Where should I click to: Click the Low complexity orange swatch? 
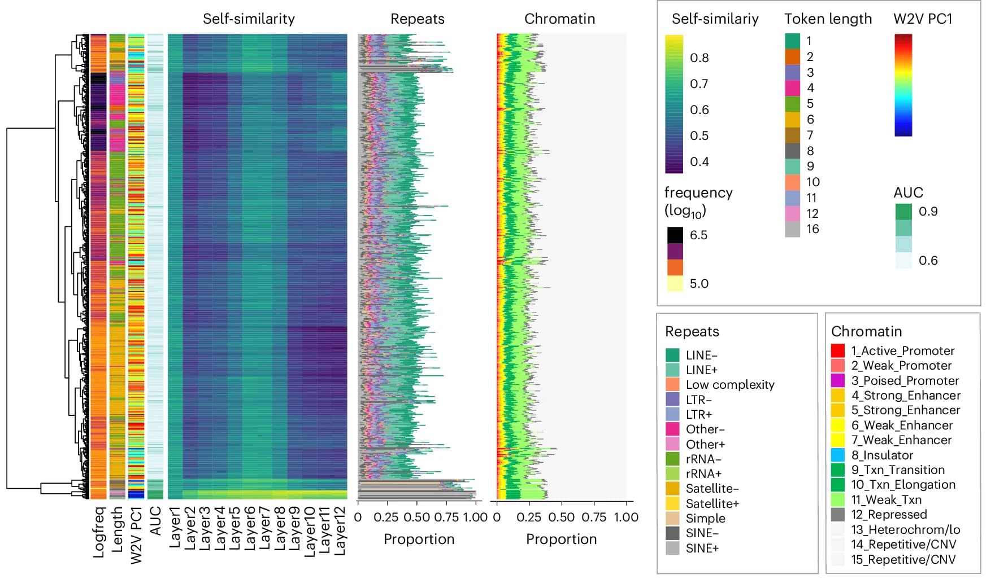pos(672,384)
